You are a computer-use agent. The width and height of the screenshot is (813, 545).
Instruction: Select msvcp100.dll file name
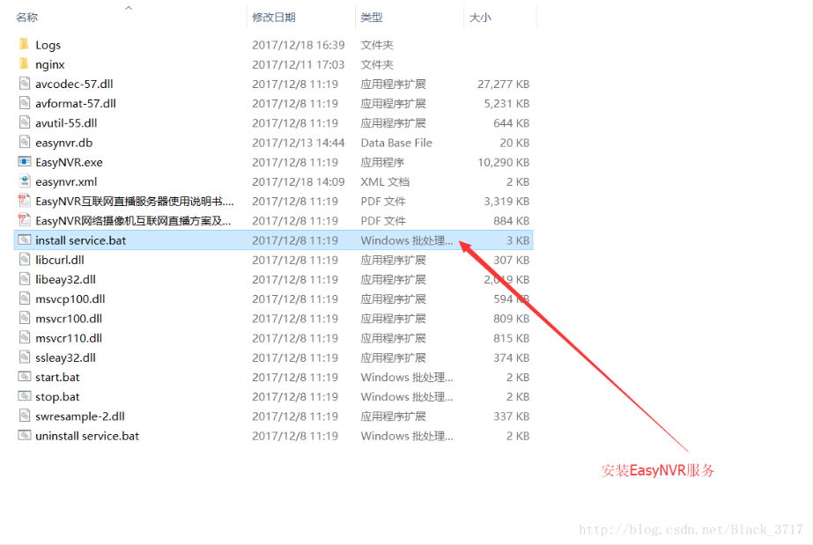(70, 299)
